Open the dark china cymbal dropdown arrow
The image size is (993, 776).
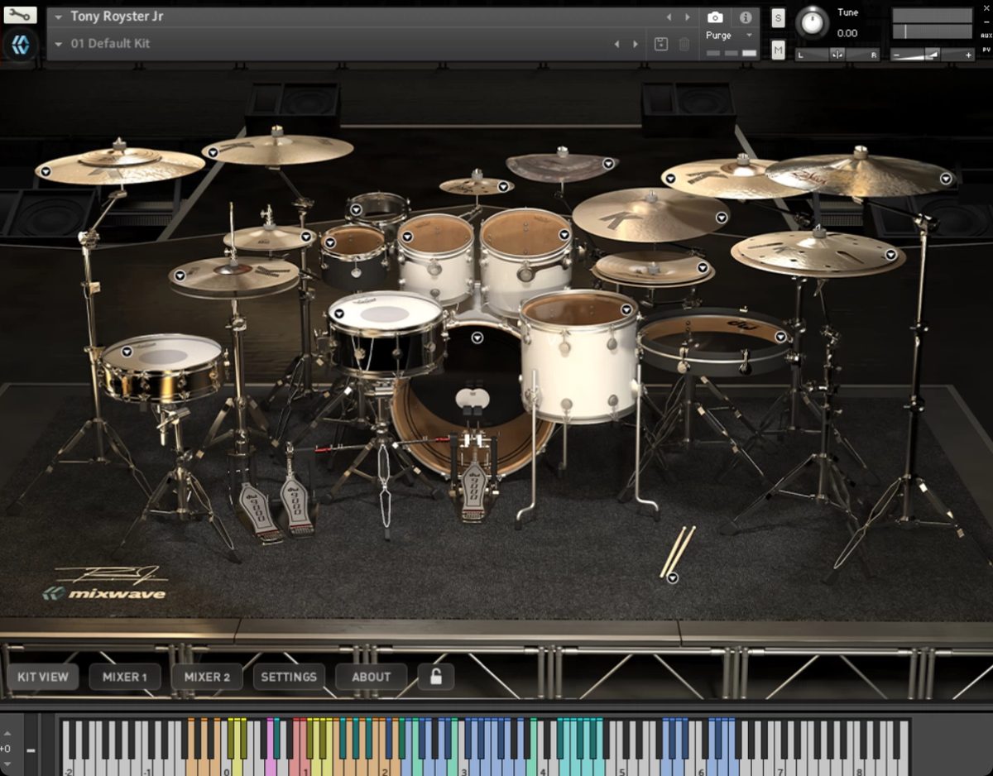point(608,164)
